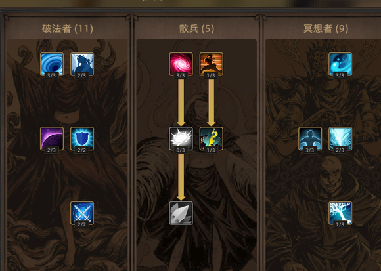
Task: Click the blue vortex skill icon (3/3)
Action: click(x=52, y=64)
